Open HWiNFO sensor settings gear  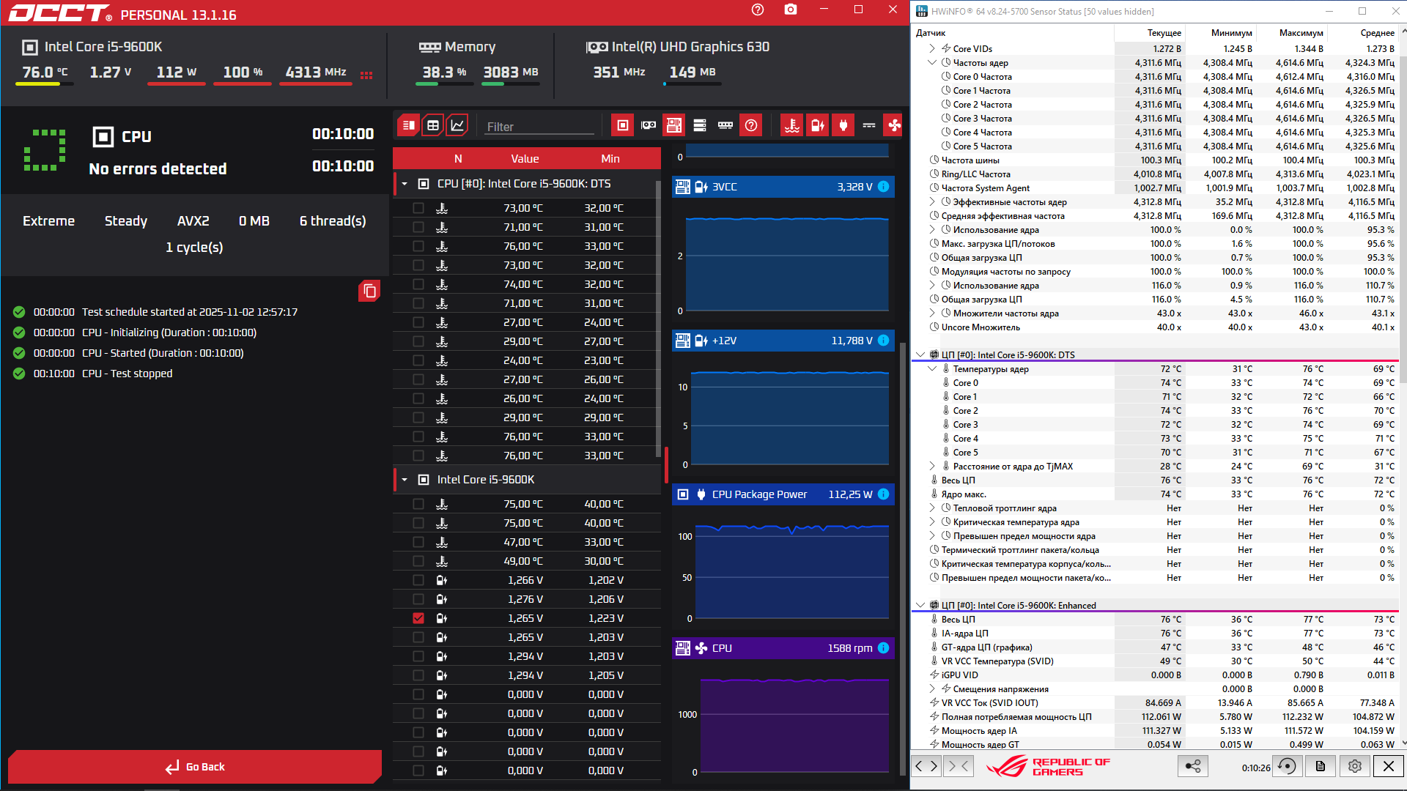coord(1354,766)
